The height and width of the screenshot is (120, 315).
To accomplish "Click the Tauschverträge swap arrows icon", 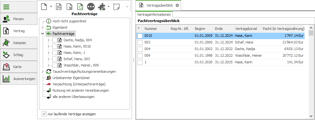I will 49,71.
